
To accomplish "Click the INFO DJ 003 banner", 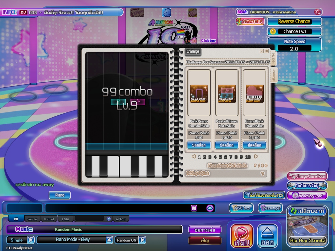I will 62,12.
